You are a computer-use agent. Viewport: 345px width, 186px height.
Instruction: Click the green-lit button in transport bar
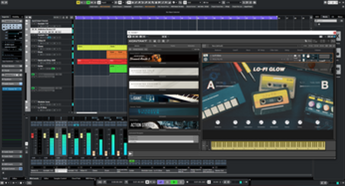pos(174,182)
